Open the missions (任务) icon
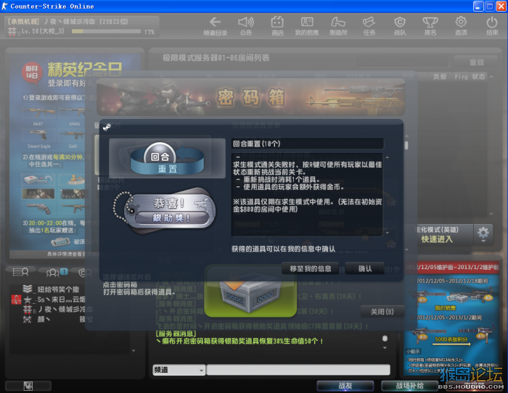Image resolution: width=508 pixels, height=393 pixels. click(369, 26)
